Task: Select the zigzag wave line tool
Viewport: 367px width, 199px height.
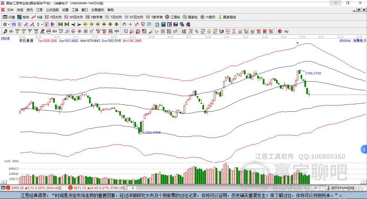Action: tap(157, 31)
